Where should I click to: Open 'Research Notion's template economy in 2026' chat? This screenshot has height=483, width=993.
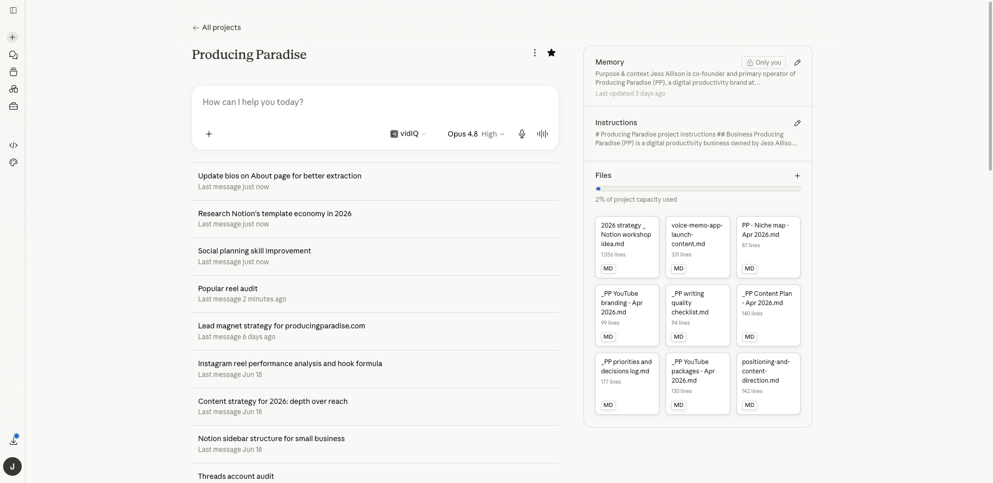[x=375, y=219]
